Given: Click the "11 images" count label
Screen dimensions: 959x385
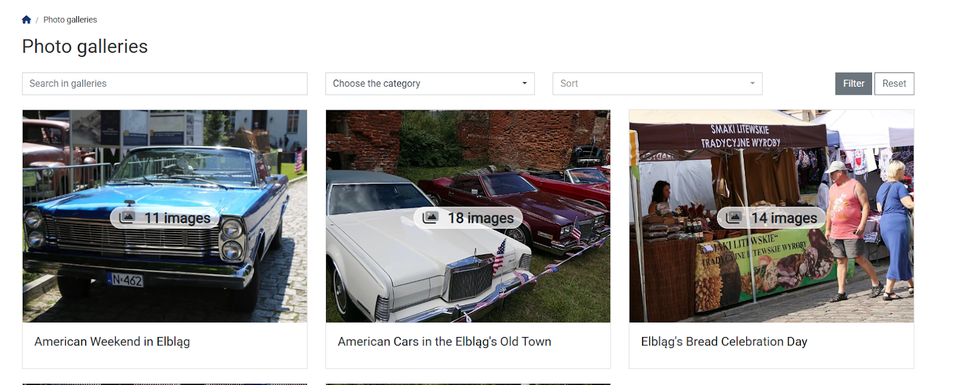Looking at the screenshot, I should pos(177,218).
